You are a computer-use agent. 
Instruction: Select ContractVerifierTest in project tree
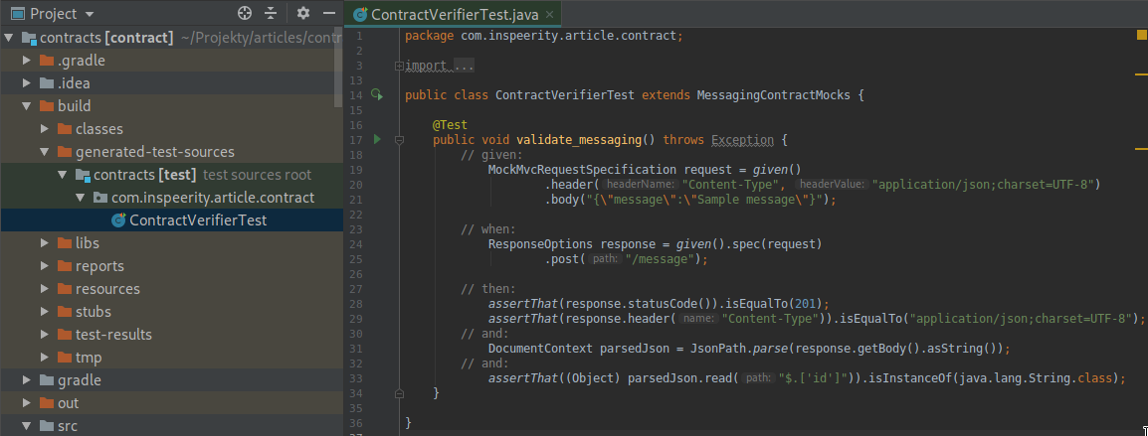coord(197,220)
